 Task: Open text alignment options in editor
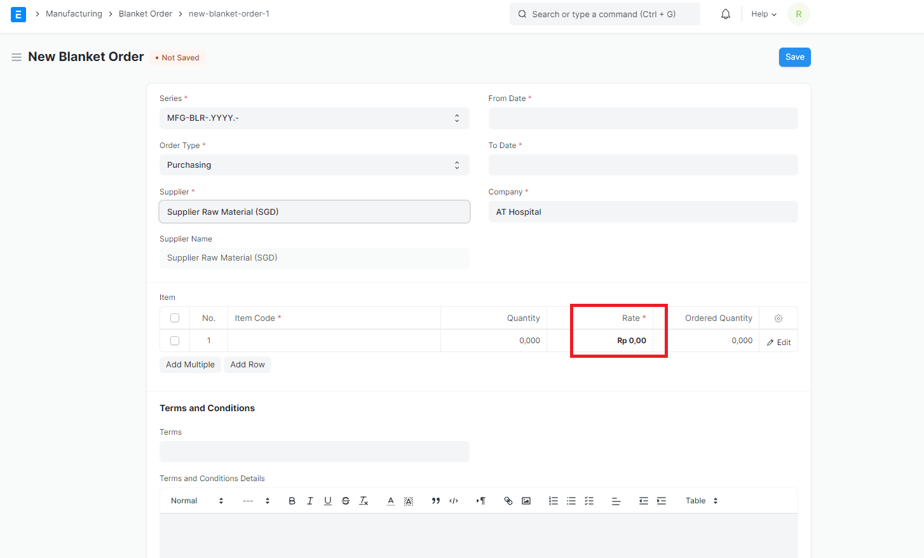pyautogui.click(x=616, y=501)
